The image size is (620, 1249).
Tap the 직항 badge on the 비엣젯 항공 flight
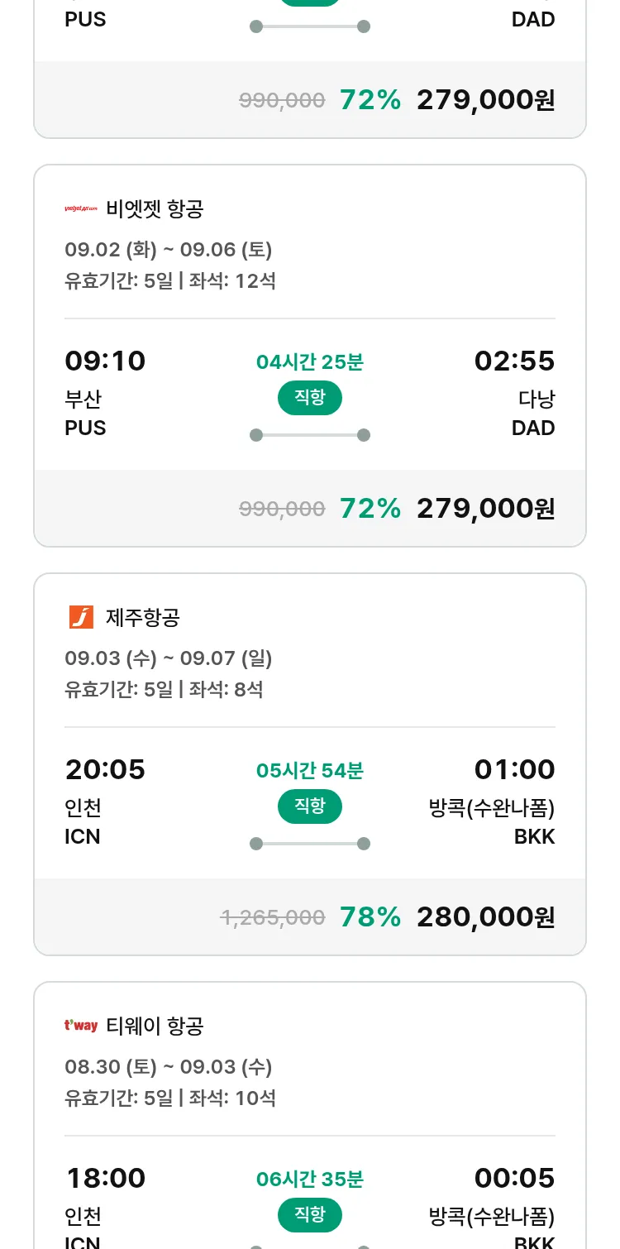(x=309, y=398)
